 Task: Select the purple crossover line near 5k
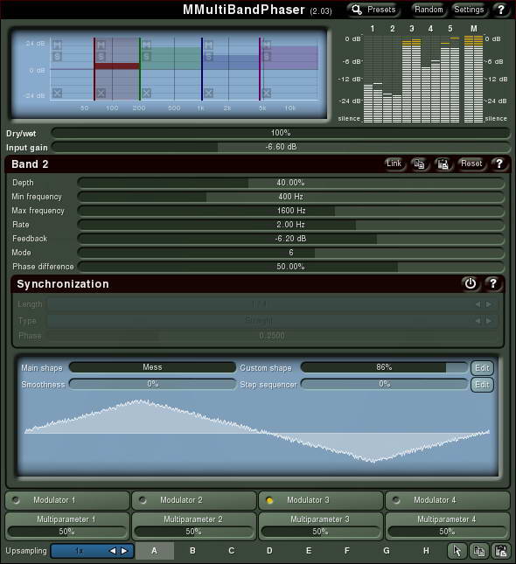pos(260,69)
